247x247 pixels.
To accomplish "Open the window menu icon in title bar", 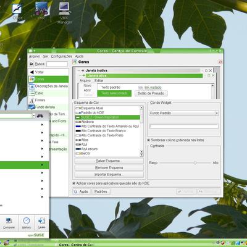I will 31,51.
